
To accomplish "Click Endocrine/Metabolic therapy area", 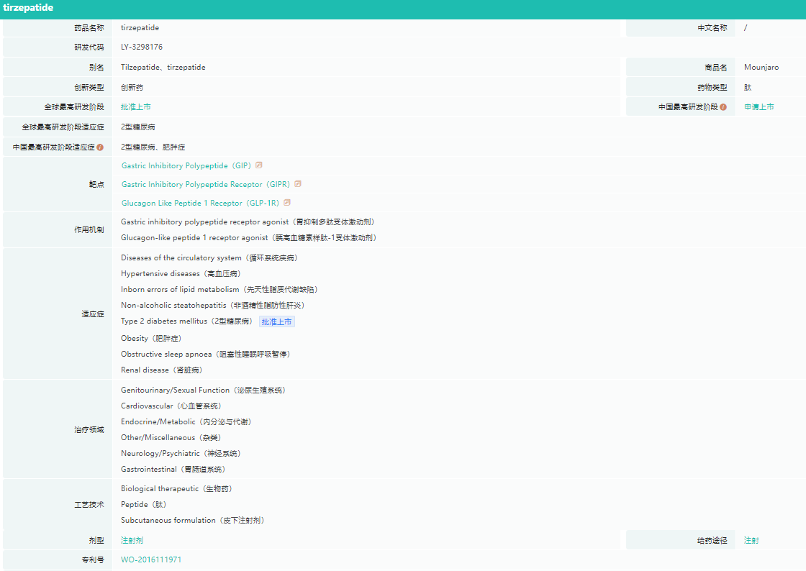I will click(186, 422).
